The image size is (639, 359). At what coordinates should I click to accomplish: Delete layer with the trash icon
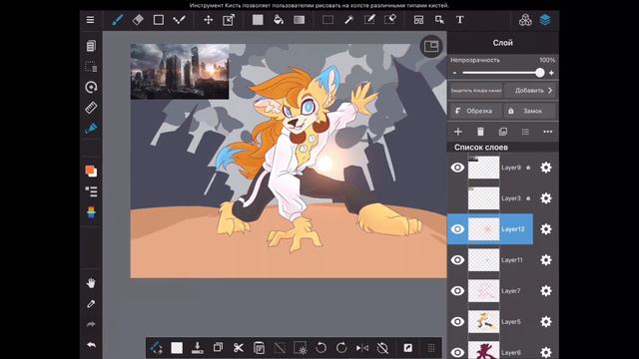tap(480, 132)
